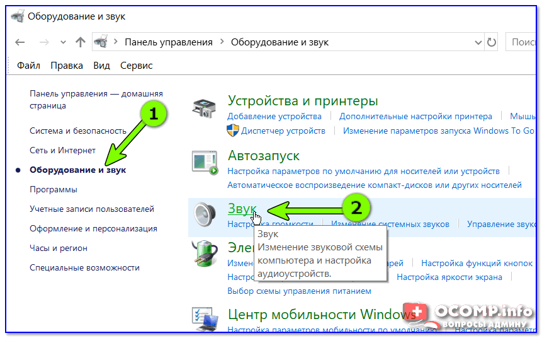This screenshot has height=338, width=542.
Task: Click Дополнительные настройки принтера link
Action: 415,117
